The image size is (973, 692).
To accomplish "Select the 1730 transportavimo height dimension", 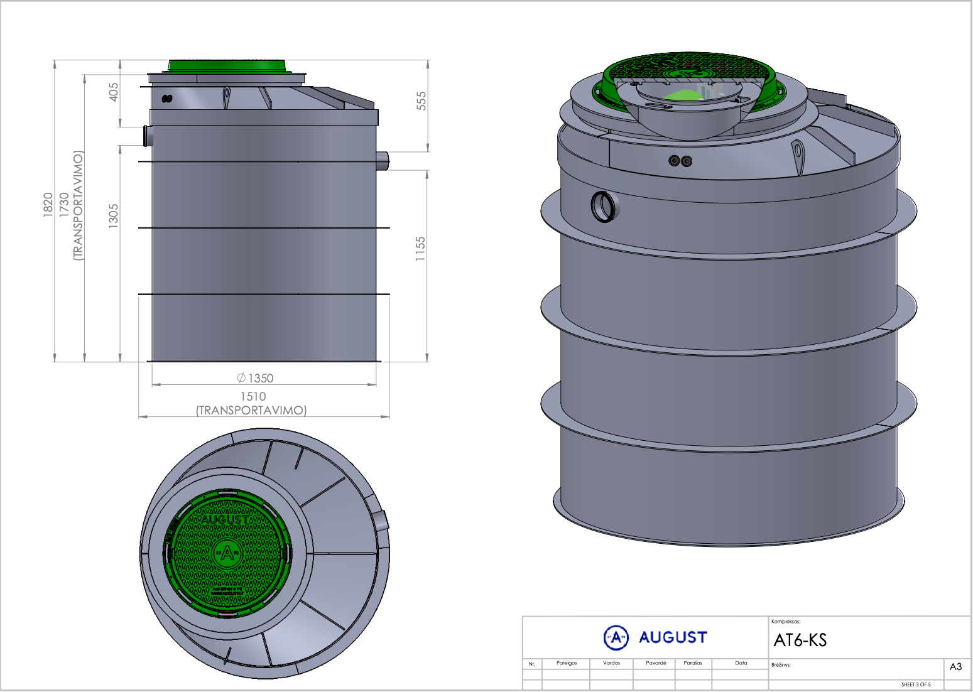I will click(71, 205).
